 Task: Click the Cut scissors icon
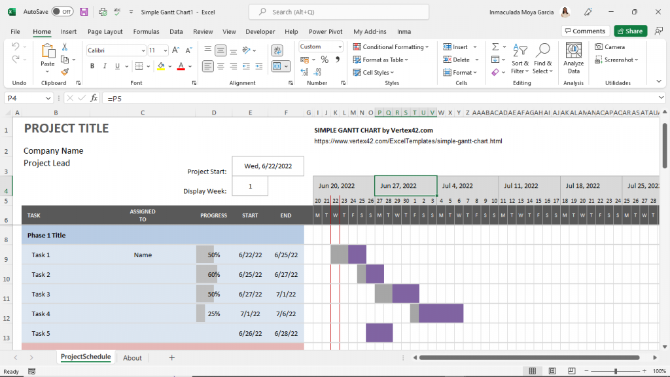coord(65,47)
